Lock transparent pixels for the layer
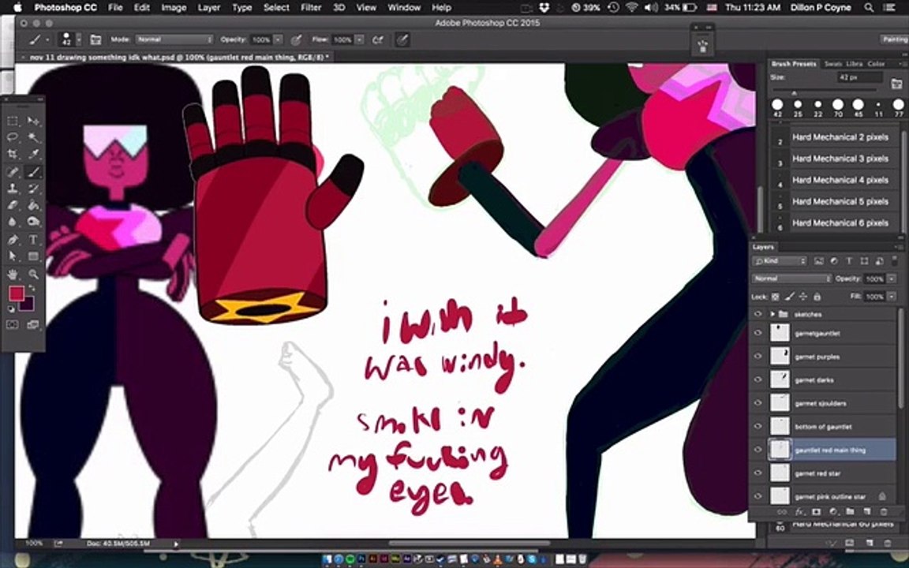The height and width of the screenshot is (568, 909). (x=775, y=297)
